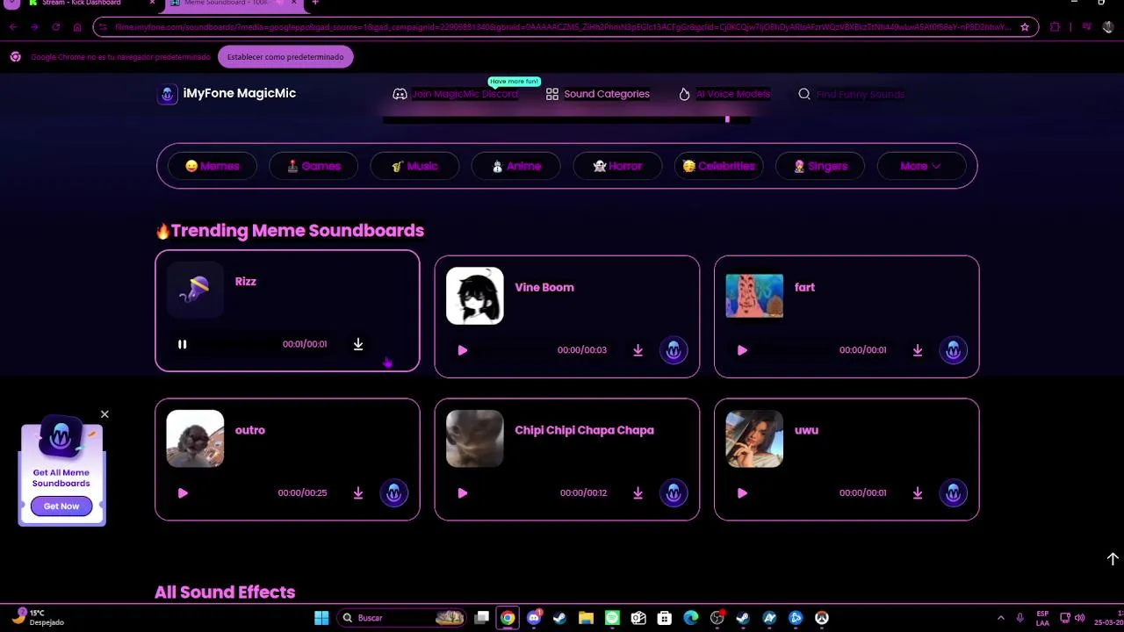The image size is (1124, 632).
Task: Open Microsoft Store from the taskbar
Action: (x=665, y=618)
